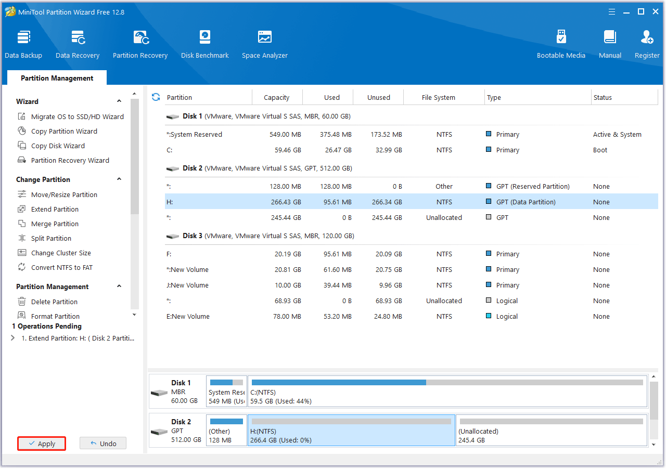Viewport: 666px width, 469px height.
Task: Sort by the Status column header
Action: (624, 97)
